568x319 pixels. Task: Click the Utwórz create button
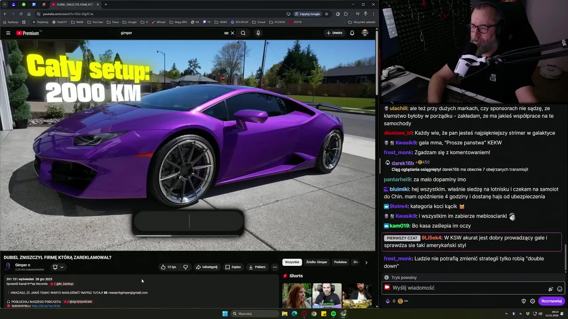click(x=335, y=33)
